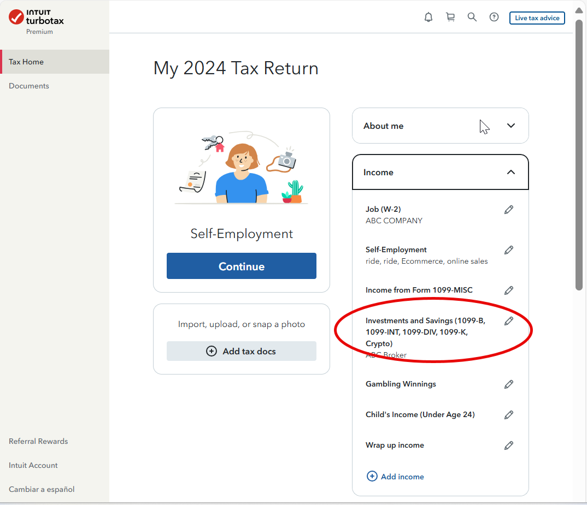Viewport: 587px width, 505px height.
Task: Open the notifications bell icon
Action: (428, 17)
